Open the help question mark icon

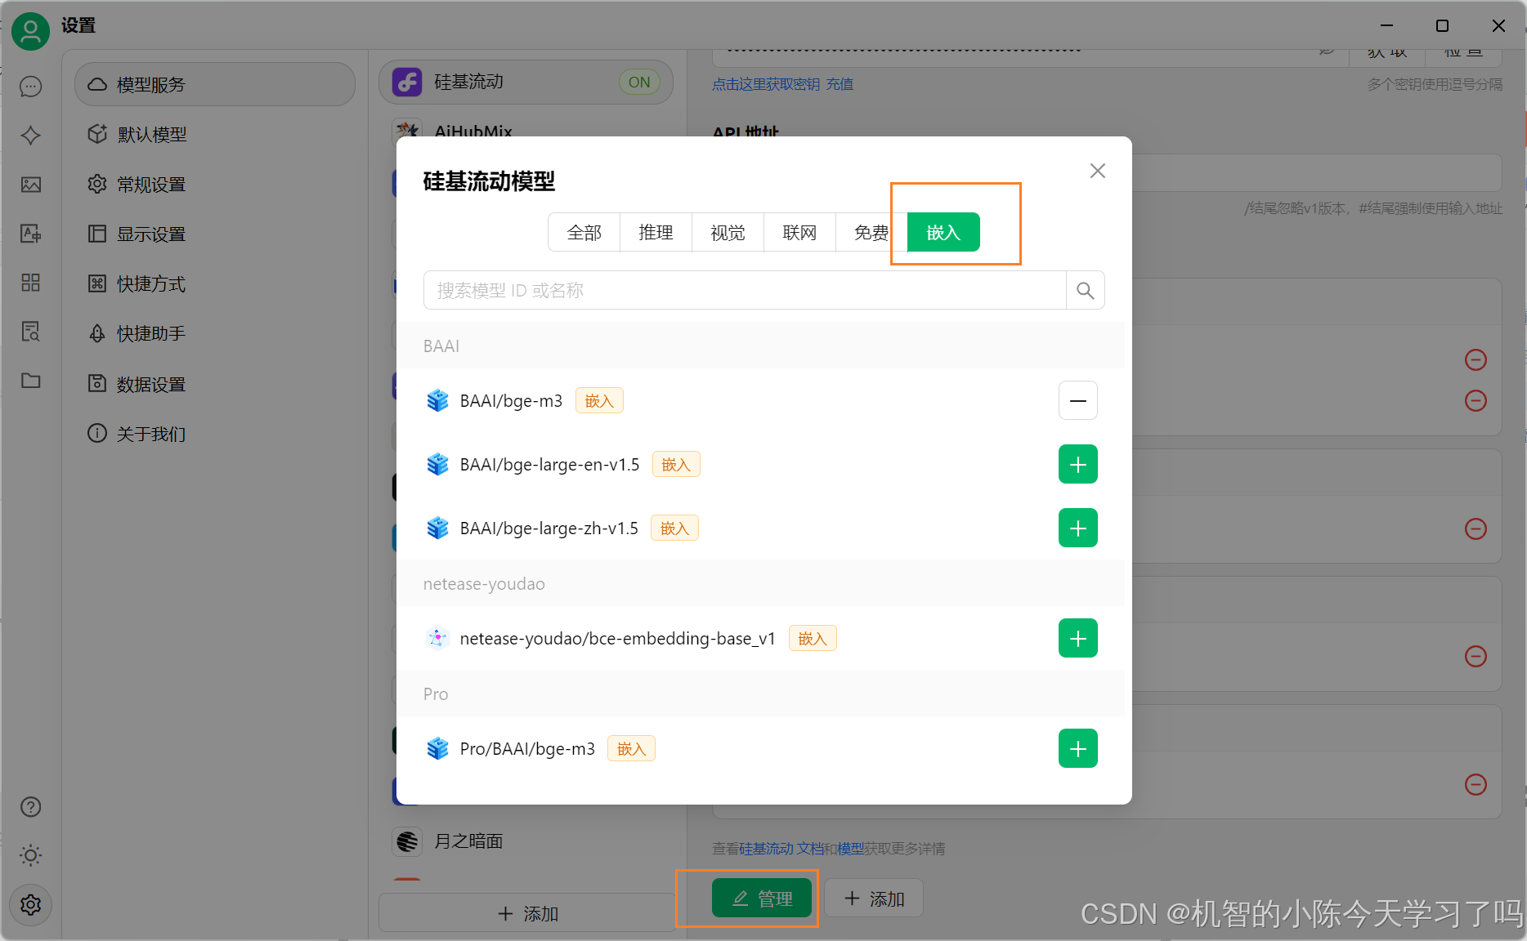[31, 807]
